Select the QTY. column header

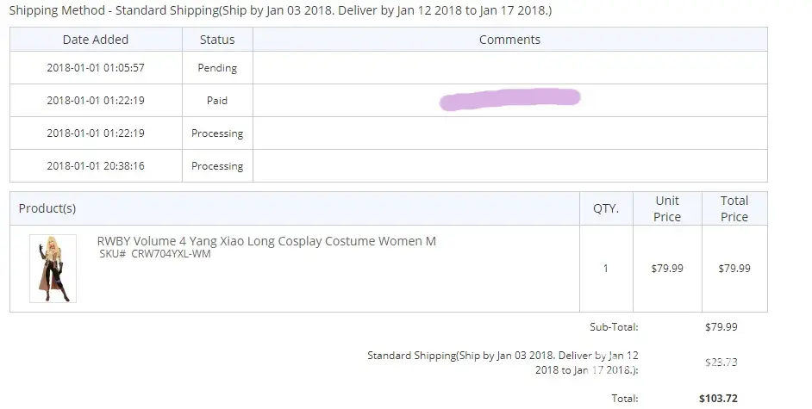pyautogui.click(x=606, y=208)
